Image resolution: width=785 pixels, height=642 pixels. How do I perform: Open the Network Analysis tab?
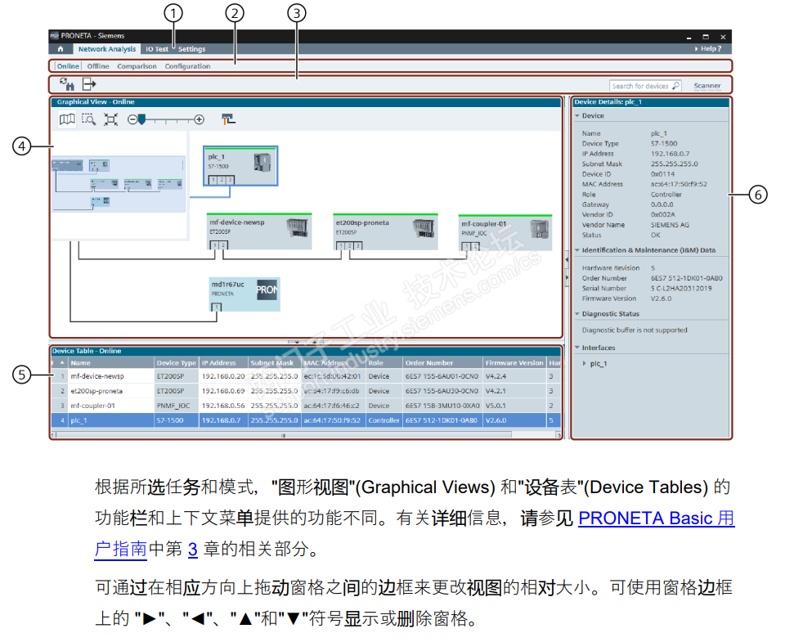click(106, 49)
